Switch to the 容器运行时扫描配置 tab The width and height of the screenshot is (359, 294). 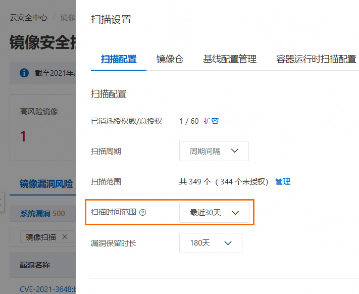click(316, 59)
